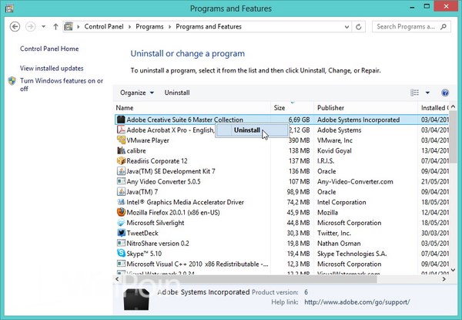Select the Java(TM) 7 icon
The image size is (462, 320).
coord(121,192)
